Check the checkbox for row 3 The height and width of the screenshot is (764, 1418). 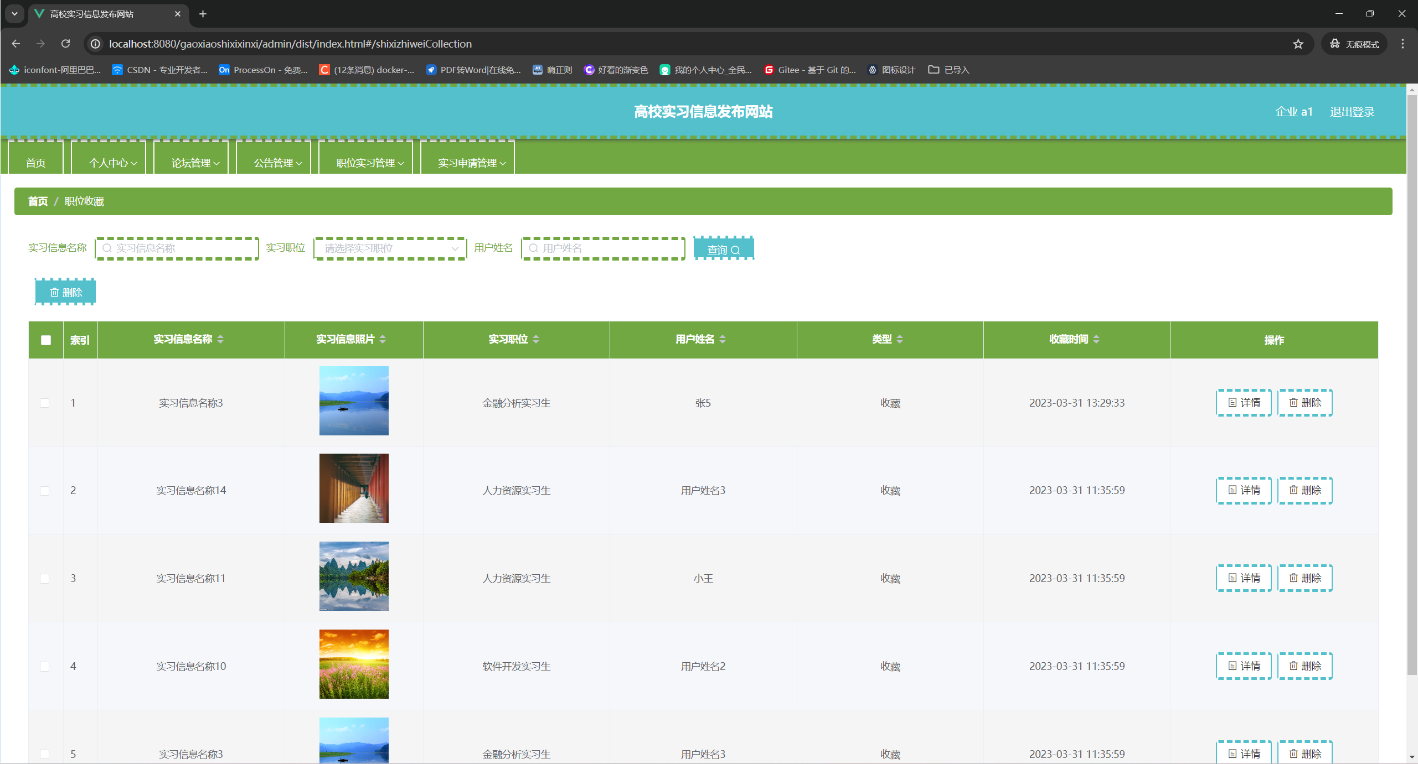coord(45,579)
